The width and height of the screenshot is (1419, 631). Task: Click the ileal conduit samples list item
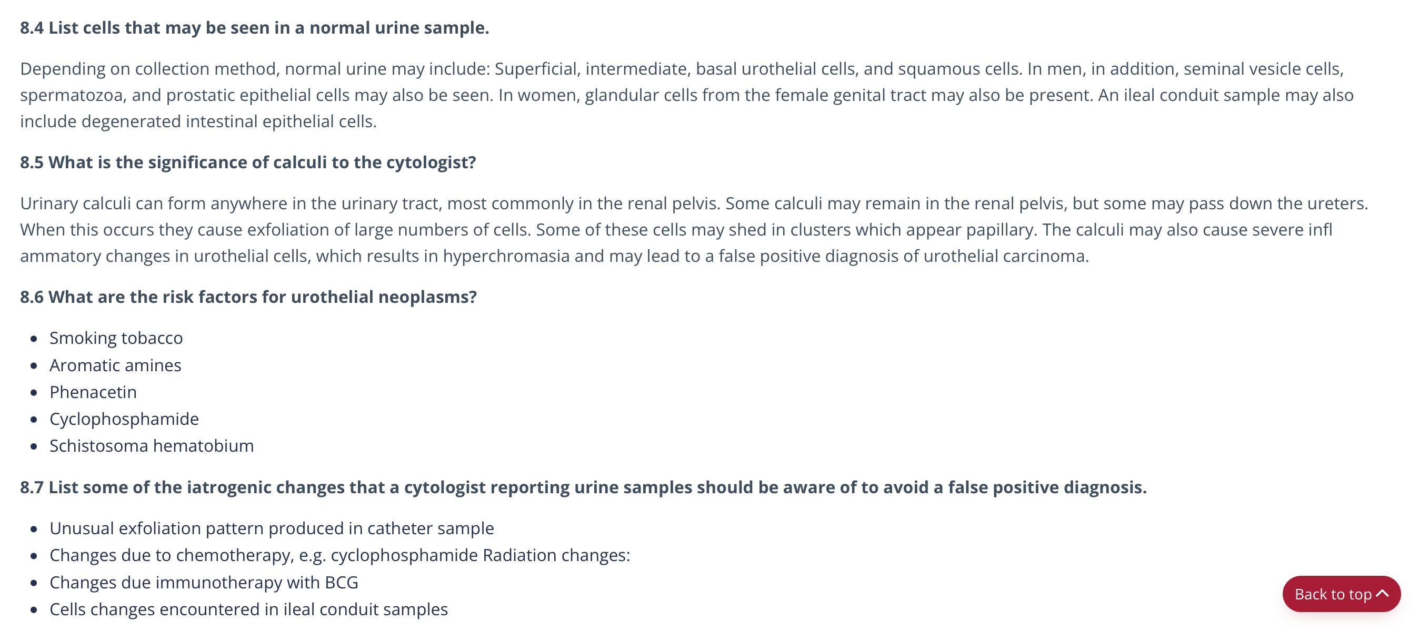pyautogui.click(x=248, y=609)
